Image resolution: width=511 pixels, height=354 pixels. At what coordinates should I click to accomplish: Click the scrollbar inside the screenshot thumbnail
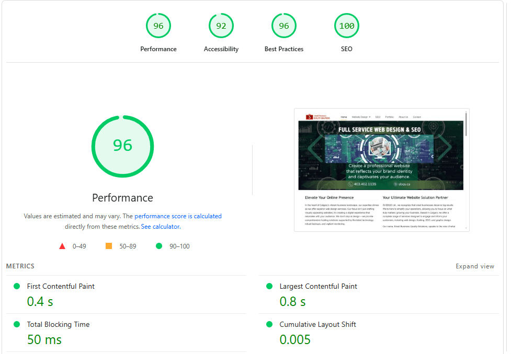coord(467,124)
